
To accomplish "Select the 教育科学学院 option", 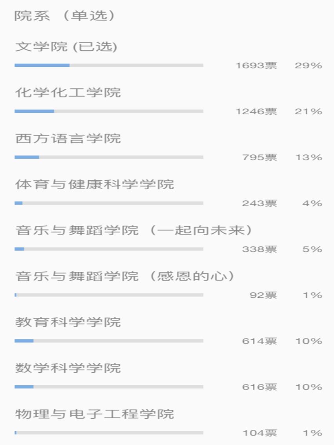I will (68, 322).
